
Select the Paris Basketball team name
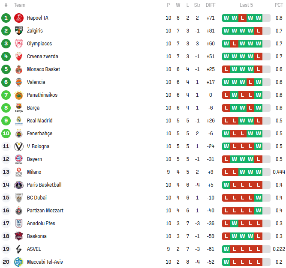coord(44,185)
